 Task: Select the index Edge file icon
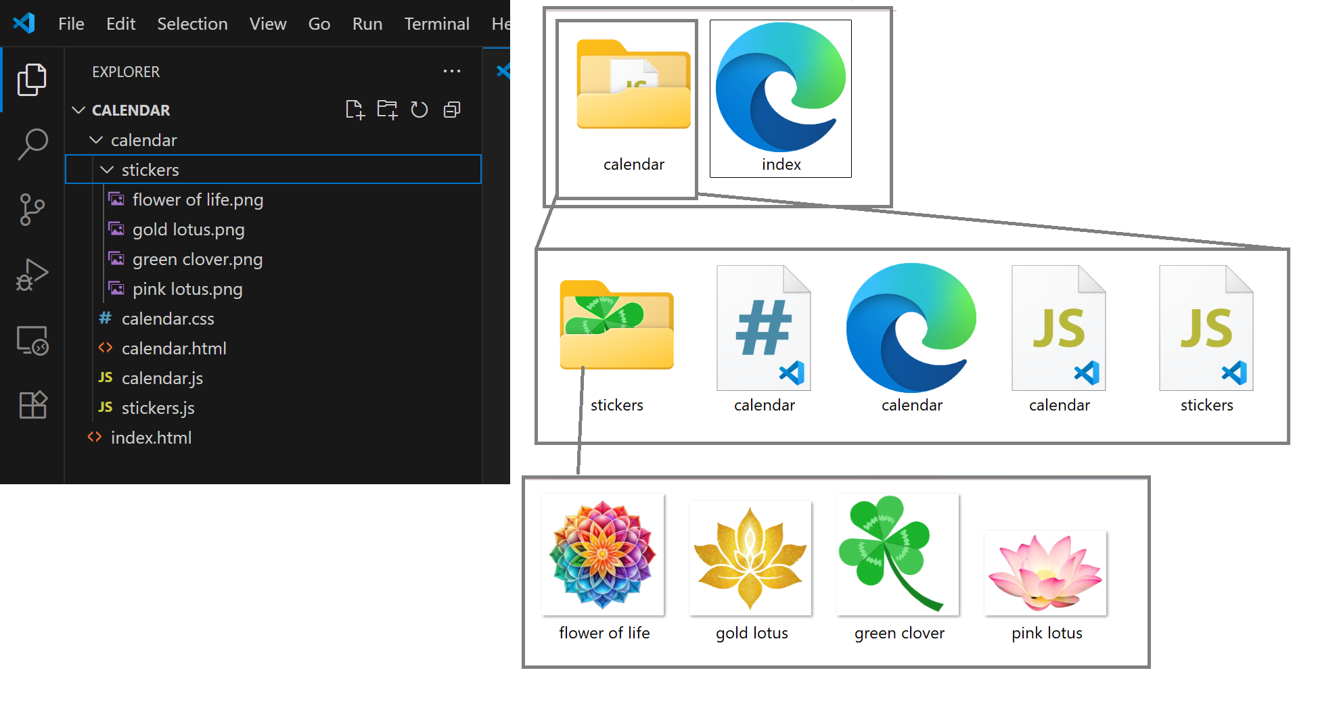(781, 87)
